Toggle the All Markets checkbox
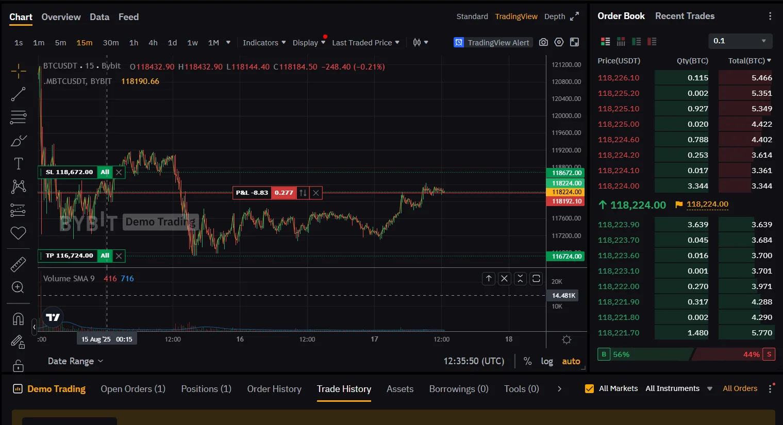 589,389
